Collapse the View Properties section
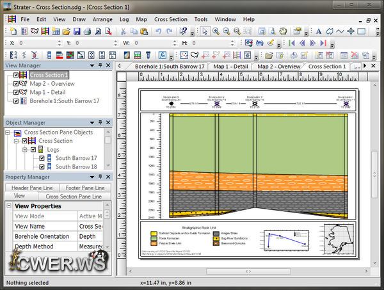This screenshot has height=290, width=384. click(9, 206)
